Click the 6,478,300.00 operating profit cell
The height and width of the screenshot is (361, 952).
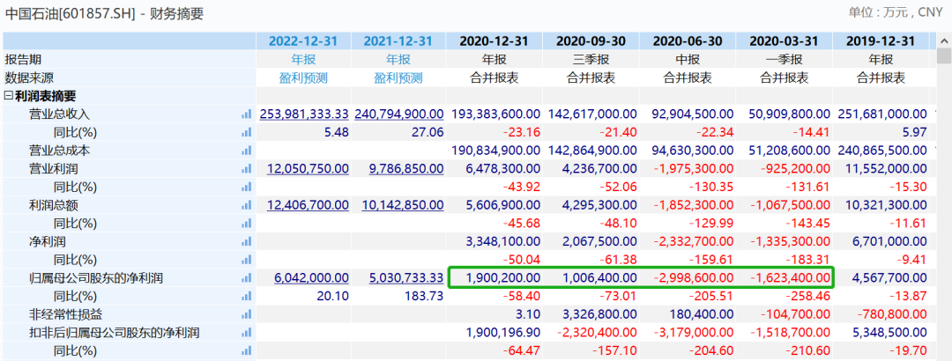pos(502,169)
